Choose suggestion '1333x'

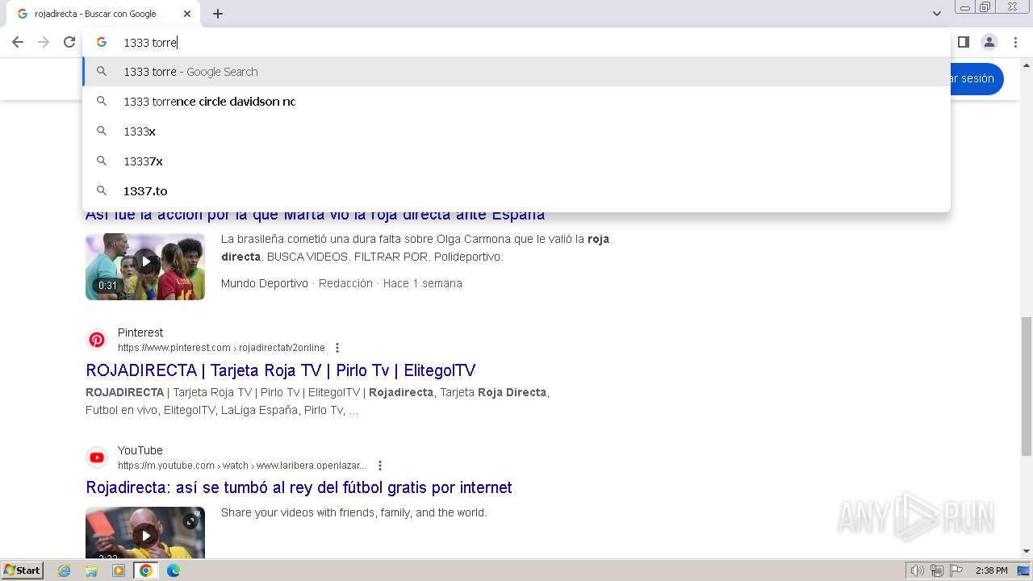(x=516, y=132)
